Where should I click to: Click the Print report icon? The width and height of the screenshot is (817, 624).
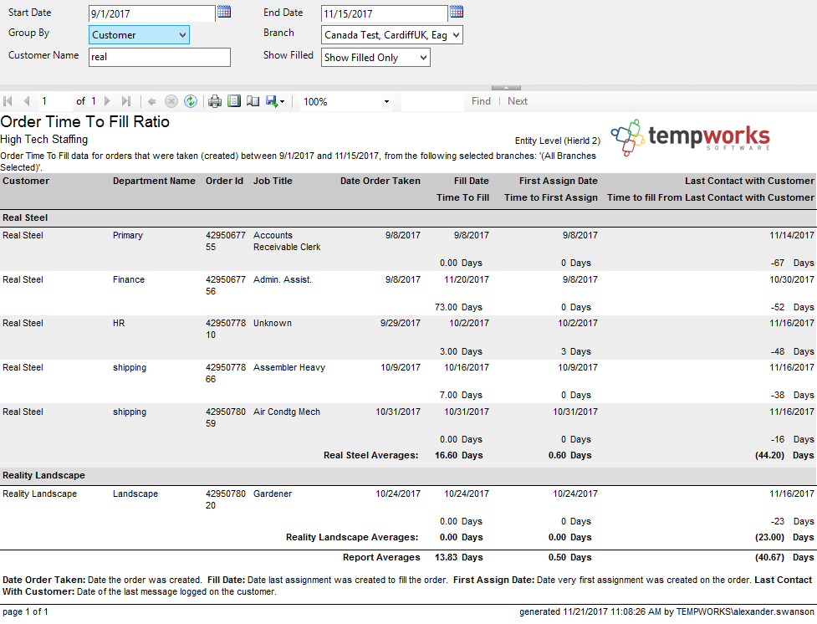(x=215, y=101)
